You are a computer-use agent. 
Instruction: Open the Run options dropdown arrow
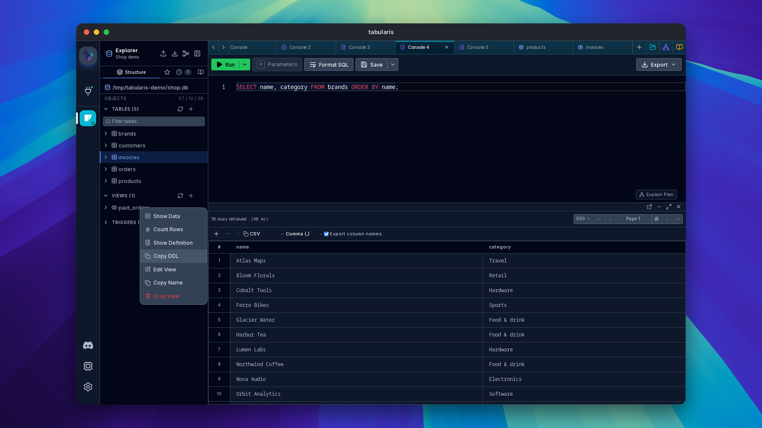(x=245, y=65)
